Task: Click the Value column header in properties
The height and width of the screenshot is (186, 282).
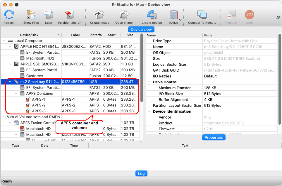Action: (240, 35)
